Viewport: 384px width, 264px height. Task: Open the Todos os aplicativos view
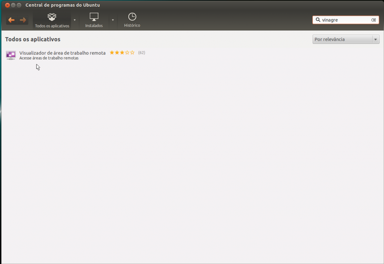tap(52, 20)
